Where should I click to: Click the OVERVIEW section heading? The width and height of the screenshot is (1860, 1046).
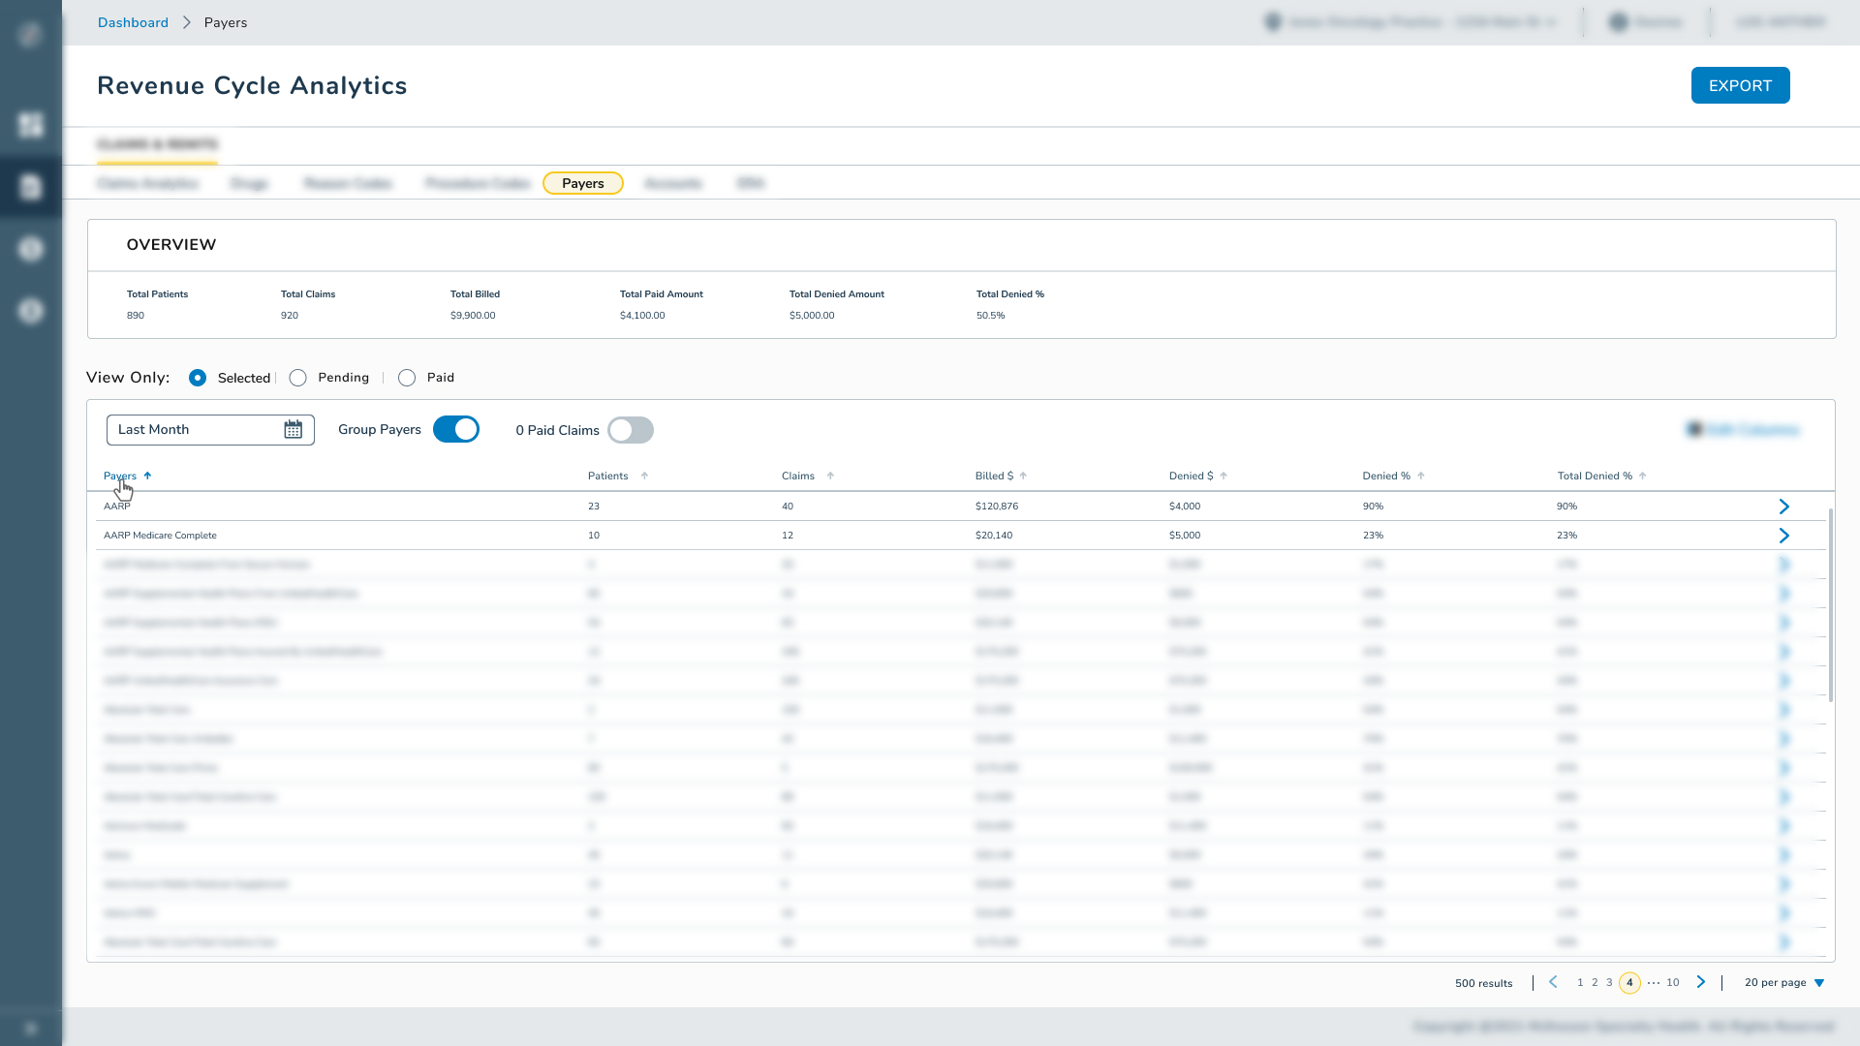tap(171, 245)
